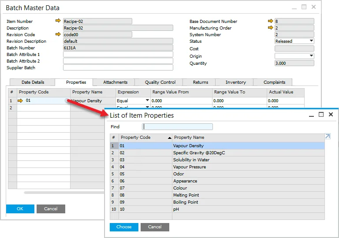This screenshot has width=339, height=238.
Task: Click link arrow beside Property Code 01
Action: (20, 101)
